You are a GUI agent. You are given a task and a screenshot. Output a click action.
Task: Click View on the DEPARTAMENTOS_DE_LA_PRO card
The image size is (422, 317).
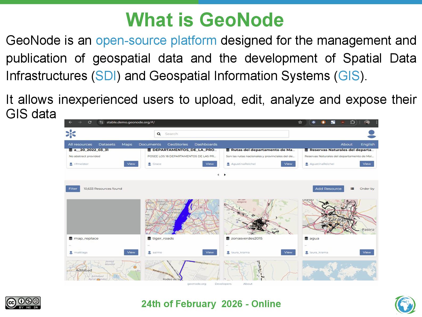(x=210, y=164)
